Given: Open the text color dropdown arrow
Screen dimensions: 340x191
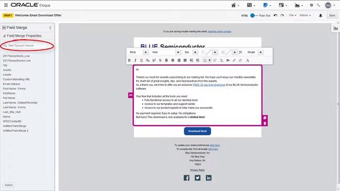Looking at the screenshot, I should pyautogui.click(x=215, y=52).
